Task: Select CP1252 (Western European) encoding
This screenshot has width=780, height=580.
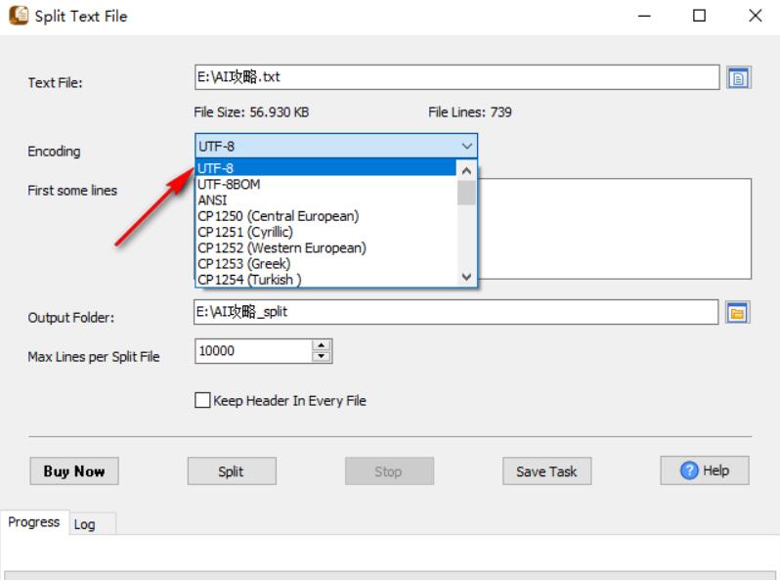Action: click(x=325, y=247)
